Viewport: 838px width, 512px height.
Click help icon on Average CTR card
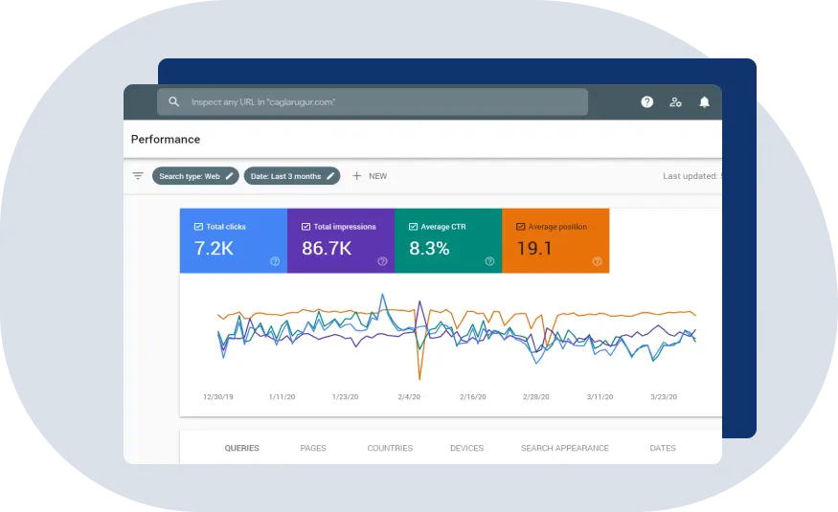(x=489, y=261)
